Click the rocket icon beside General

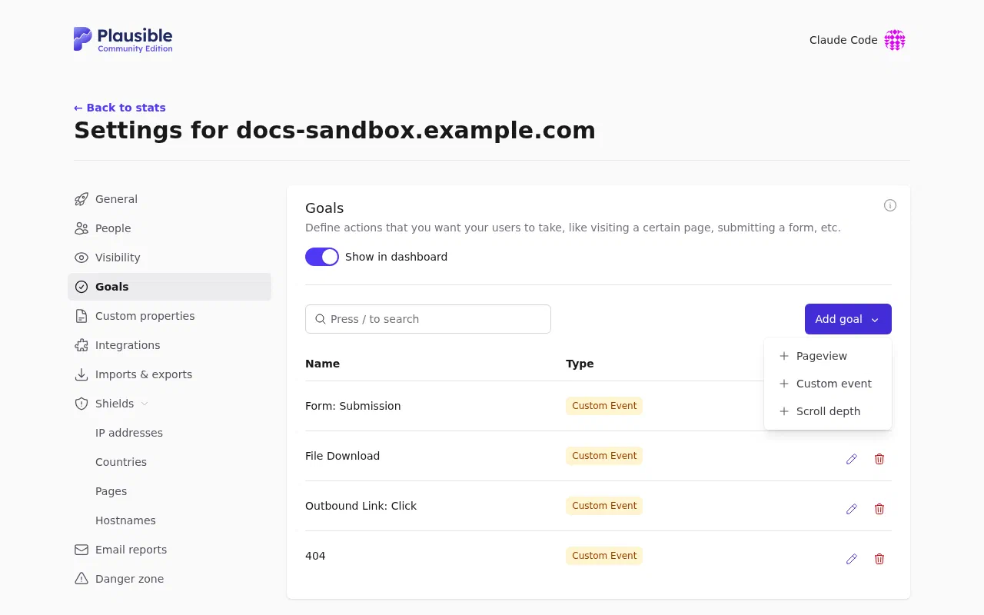tap(81, 199)
